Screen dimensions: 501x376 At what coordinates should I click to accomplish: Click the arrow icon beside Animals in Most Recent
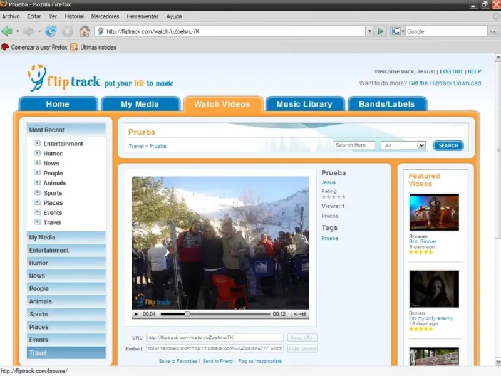(x=38, y=183)
